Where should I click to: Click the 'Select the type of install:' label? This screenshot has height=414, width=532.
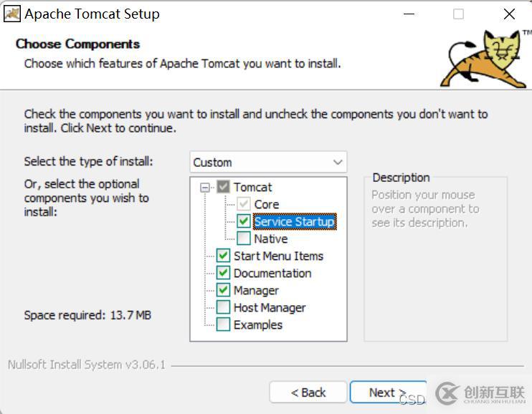click(88, 161)
